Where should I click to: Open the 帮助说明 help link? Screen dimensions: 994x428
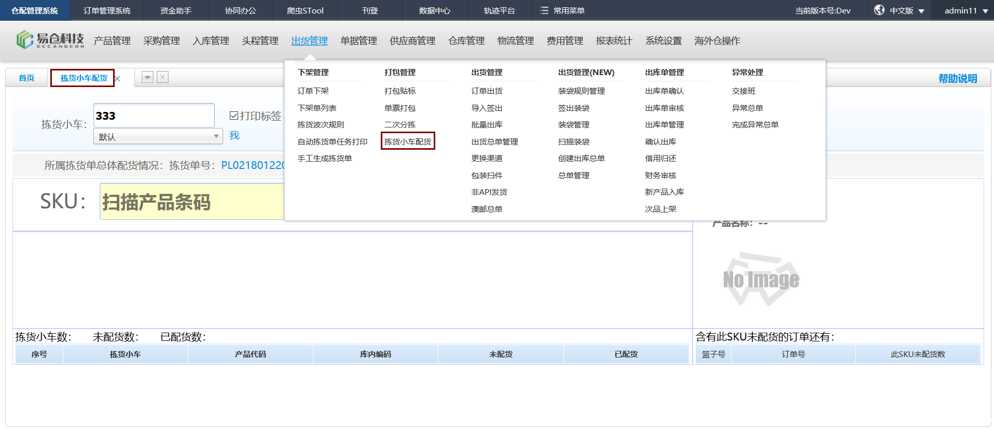point(957,78)
